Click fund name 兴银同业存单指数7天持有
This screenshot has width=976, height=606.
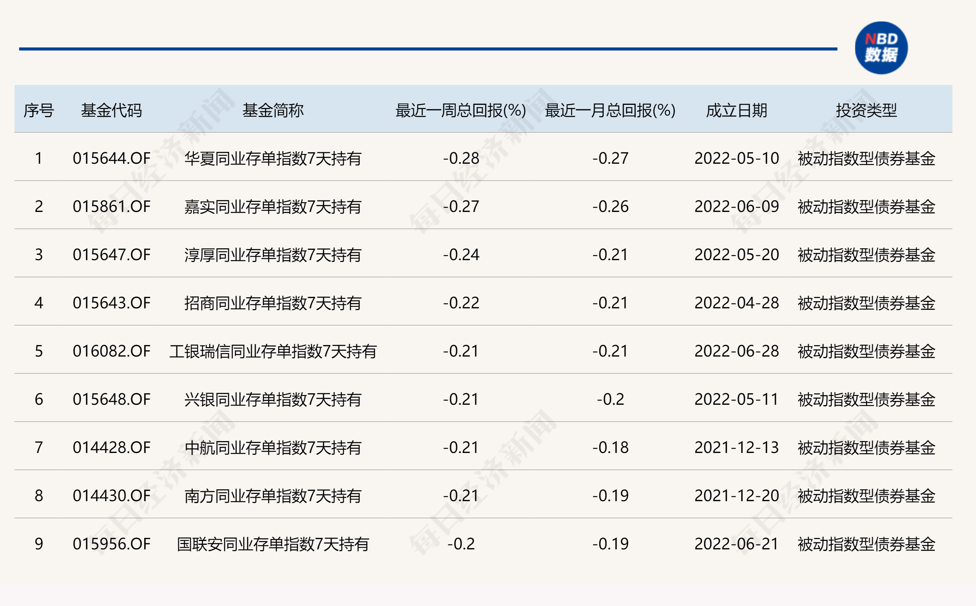(273, 399)
